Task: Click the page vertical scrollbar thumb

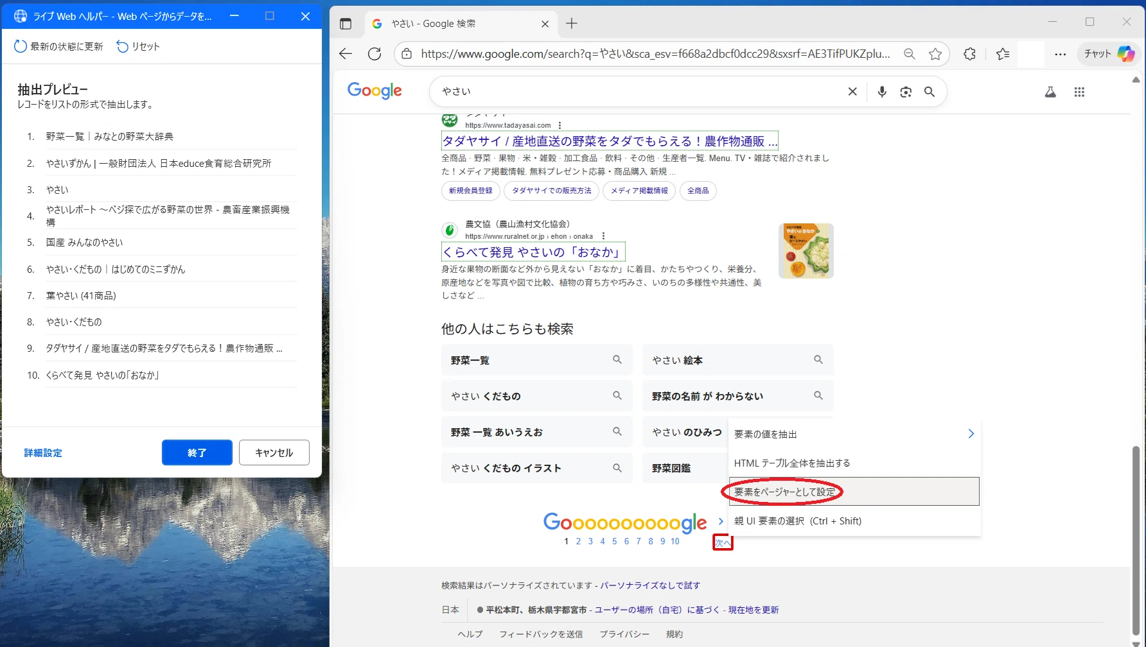Action: 1136,540
